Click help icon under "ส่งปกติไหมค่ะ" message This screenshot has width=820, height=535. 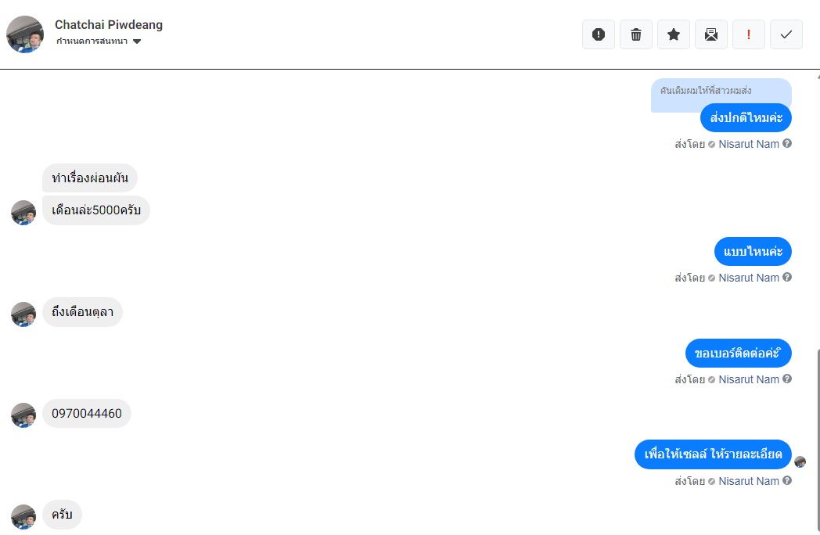coord(787,144)
